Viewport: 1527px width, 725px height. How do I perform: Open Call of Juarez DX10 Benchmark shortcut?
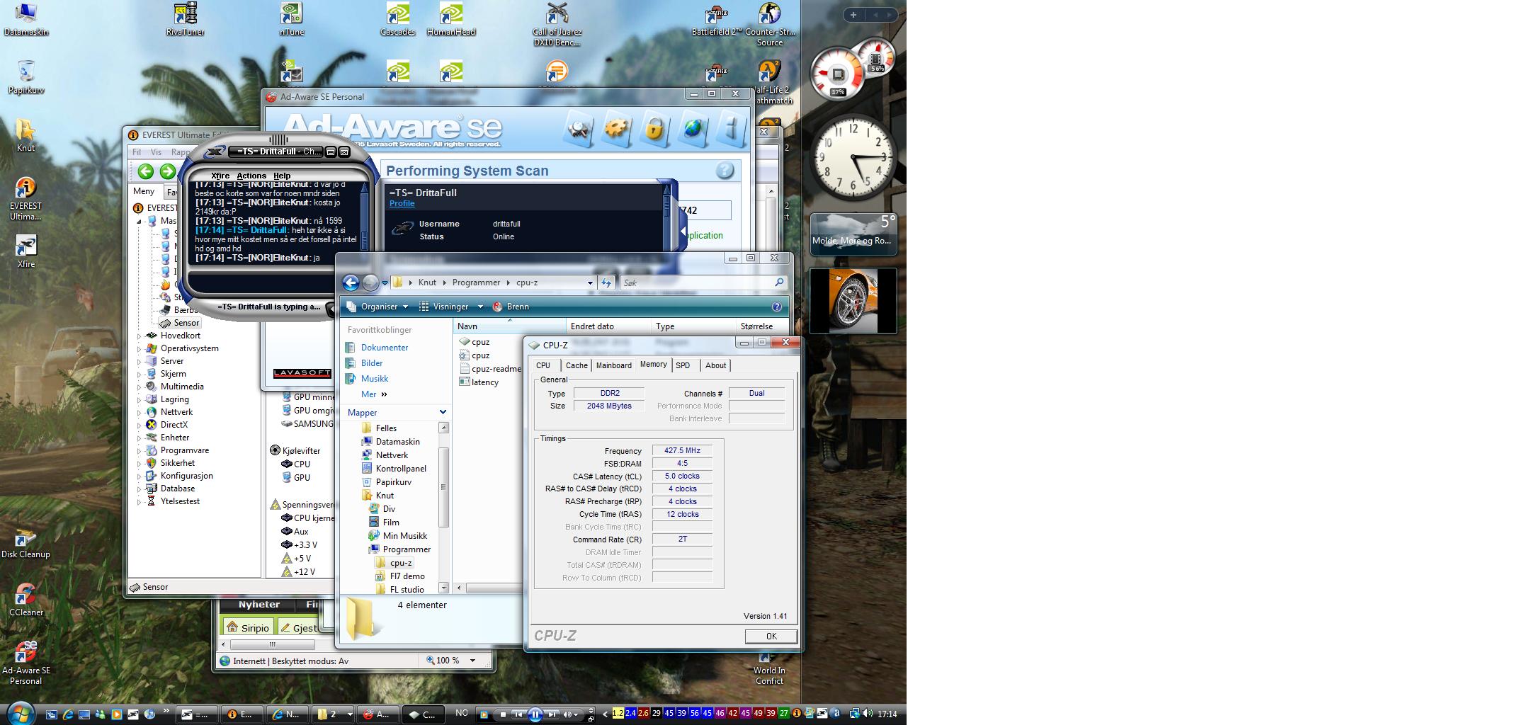coord(557,25)
